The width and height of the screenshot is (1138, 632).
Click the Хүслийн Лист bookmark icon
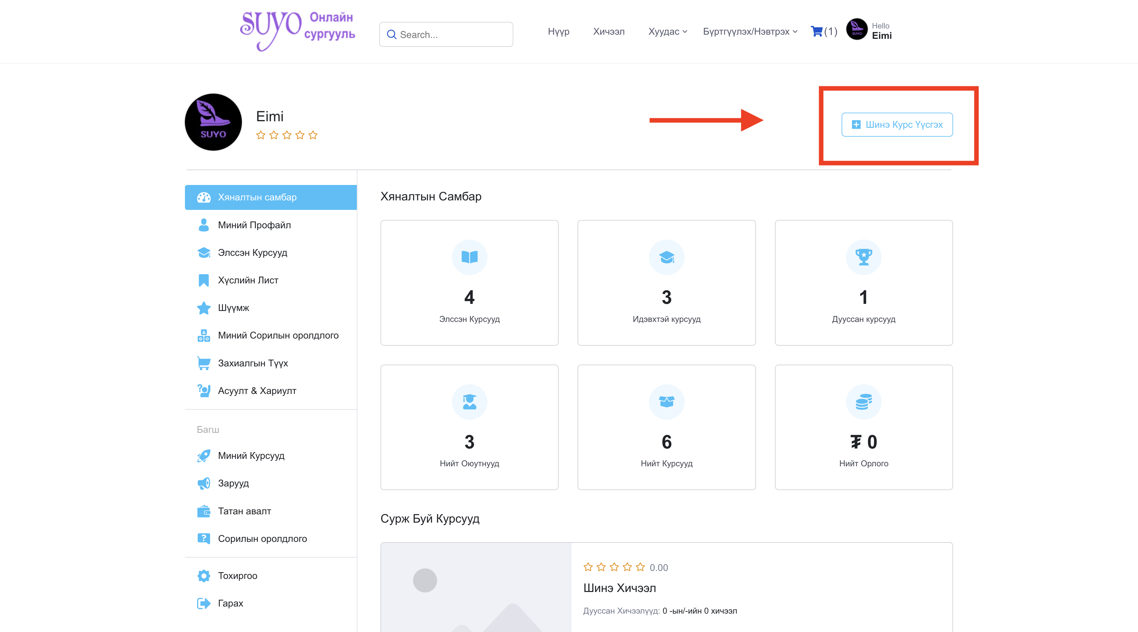(204, 280)
